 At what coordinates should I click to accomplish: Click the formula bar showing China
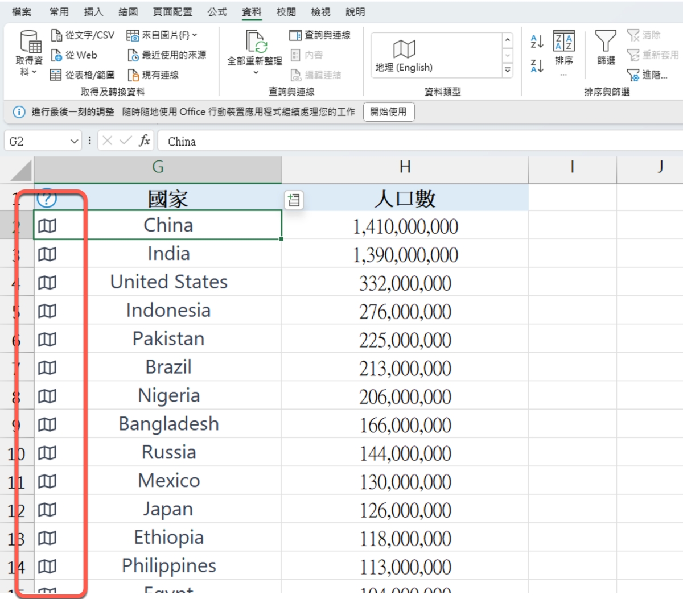(398, 141)
